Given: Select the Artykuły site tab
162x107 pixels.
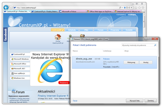Looking at the screenshot, I should 72,30.
